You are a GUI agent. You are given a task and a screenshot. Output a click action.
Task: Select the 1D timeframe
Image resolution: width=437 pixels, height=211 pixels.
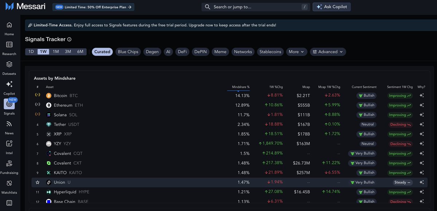(x=31, y=52)
